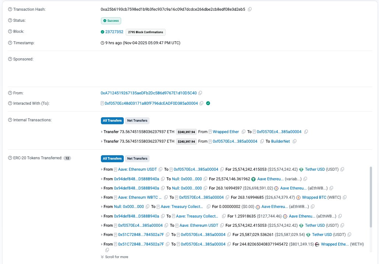This screenshot has height=264, width=379.
Task: Expand the 0.00000002 transfer row
Action: coord(102,206)
